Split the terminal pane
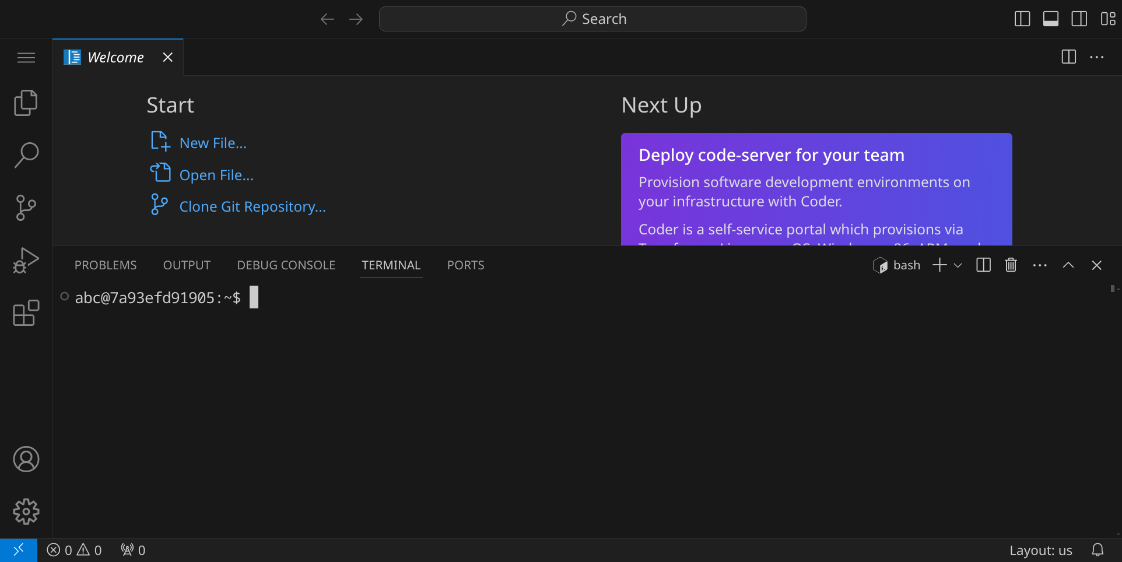The image size is (1122, 562). point(983,265)
